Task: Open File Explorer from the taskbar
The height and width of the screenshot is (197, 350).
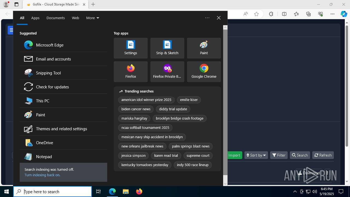Action: tap(126, 192)
